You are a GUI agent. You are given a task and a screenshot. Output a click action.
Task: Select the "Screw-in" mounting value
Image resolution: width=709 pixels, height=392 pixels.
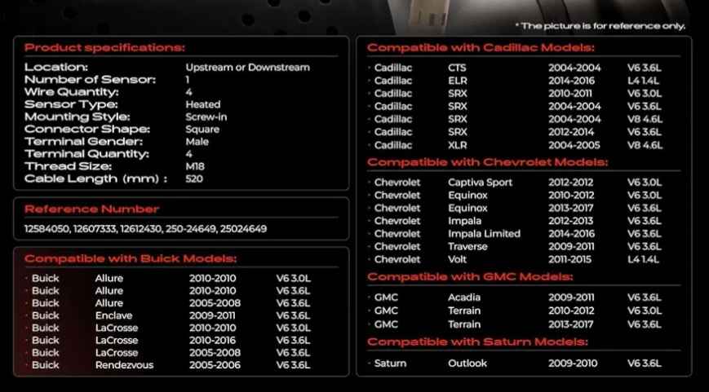(x=206, y=117)
